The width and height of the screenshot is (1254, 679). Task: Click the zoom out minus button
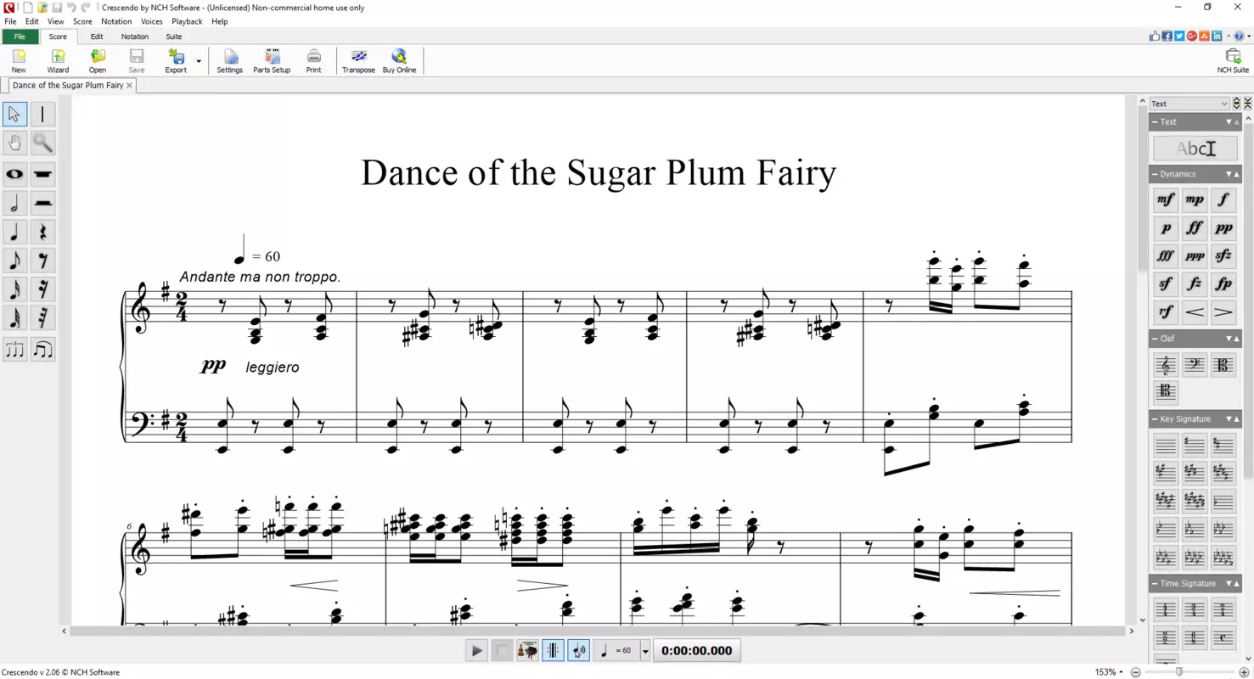[1136, 672]
